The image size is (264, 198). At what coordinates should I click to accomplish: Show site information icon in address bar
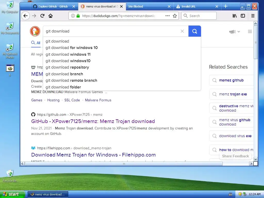pos(73,16)
